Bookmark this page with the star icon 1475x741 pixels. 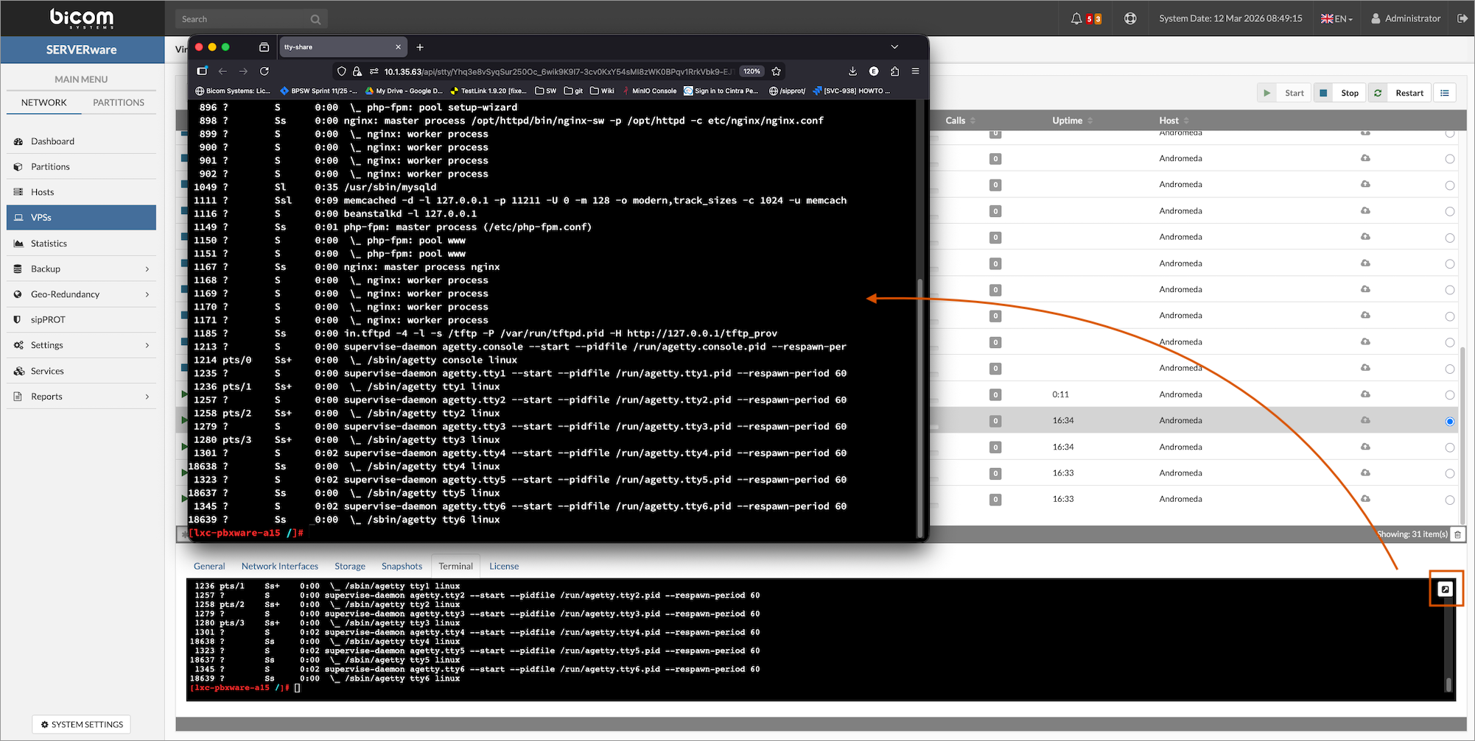point(776,71)
